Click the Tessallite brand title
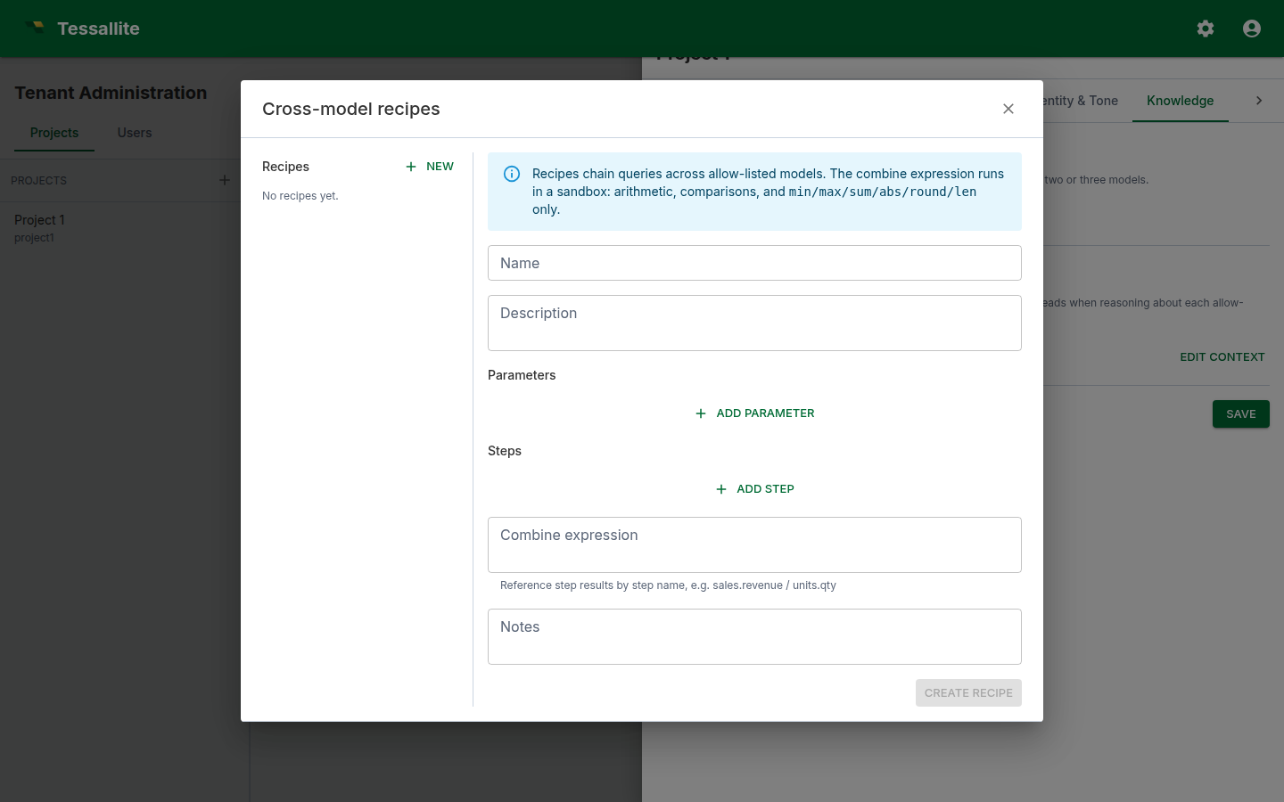Viewport: 1284px width, 802px height. coord(98,29)
